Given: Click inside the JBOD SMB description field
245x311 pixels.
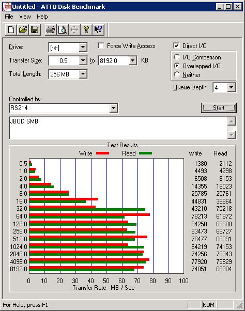Looking at the screenshot, I should (118, 128).
